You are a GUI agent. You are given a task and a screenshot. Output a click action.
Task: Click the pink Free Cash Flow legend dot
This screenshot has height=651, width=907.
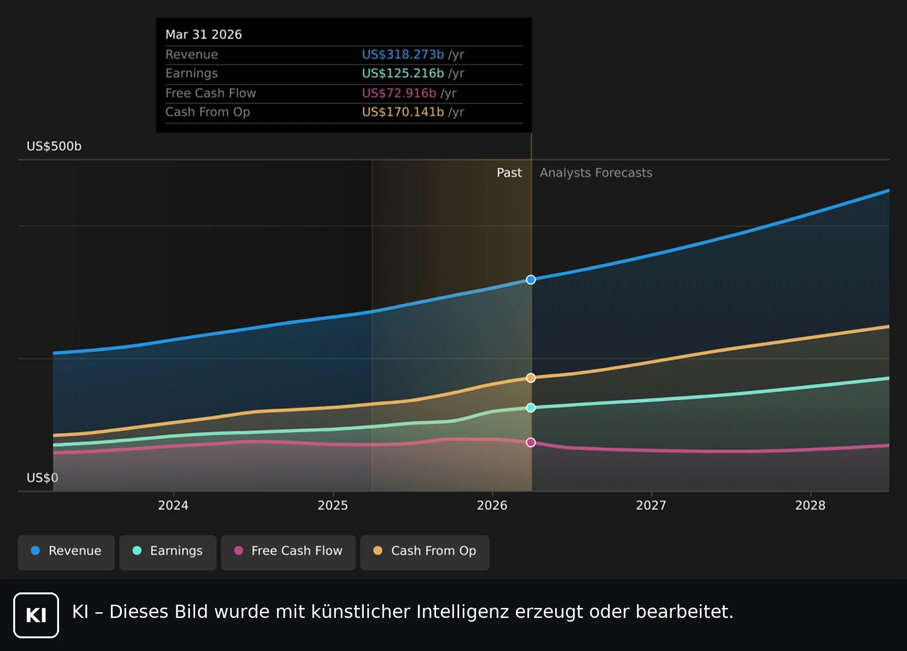click(x=239, y=550)
